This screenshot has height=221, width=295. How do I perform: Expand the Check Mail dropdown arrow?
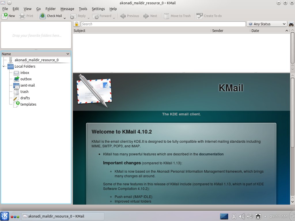pos(65,18)
